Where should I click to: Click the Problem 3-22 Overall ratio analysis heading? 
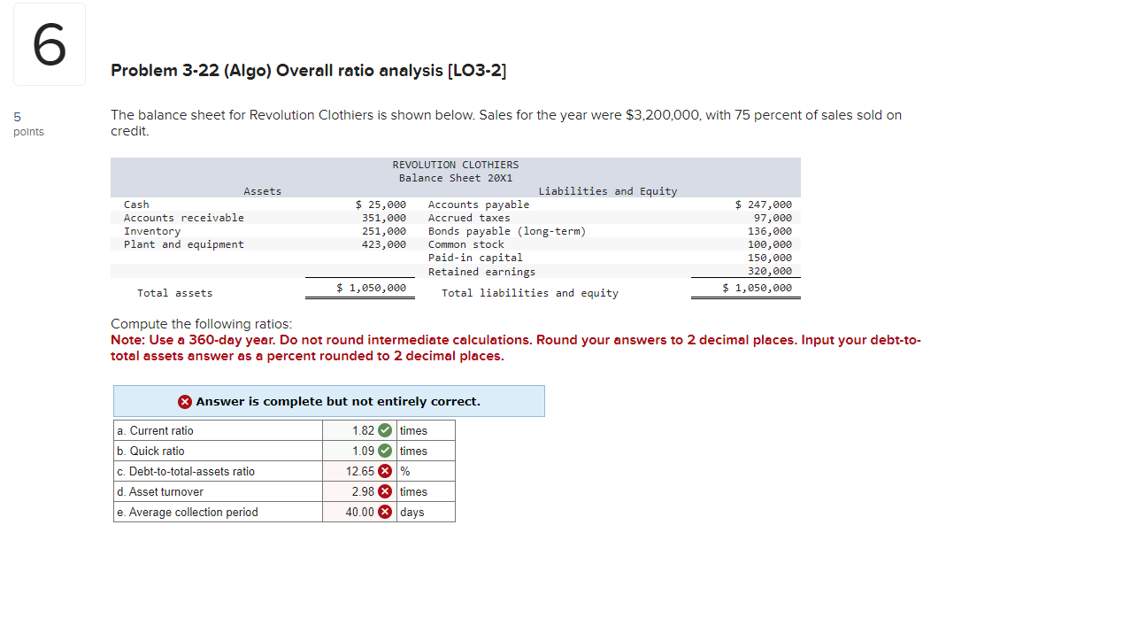point(309,70)
